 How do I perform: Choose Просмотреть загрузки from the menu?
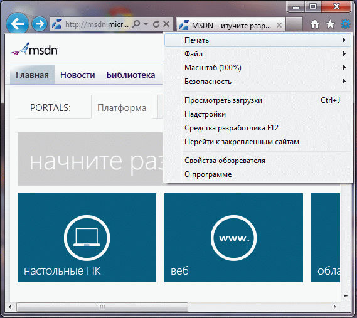(258, 100)
